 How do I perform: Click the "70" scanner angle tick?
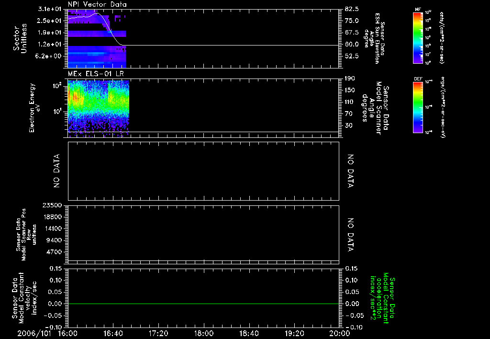pos(349,114)
